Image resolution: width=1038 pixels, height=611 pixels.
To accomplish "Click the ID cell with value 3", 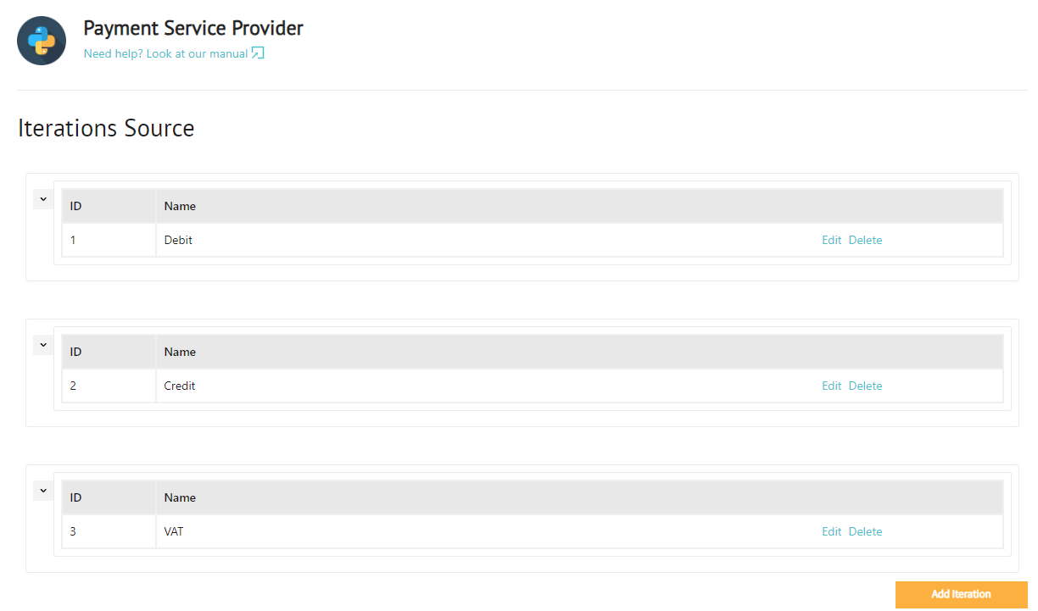I will click(109, 531).
